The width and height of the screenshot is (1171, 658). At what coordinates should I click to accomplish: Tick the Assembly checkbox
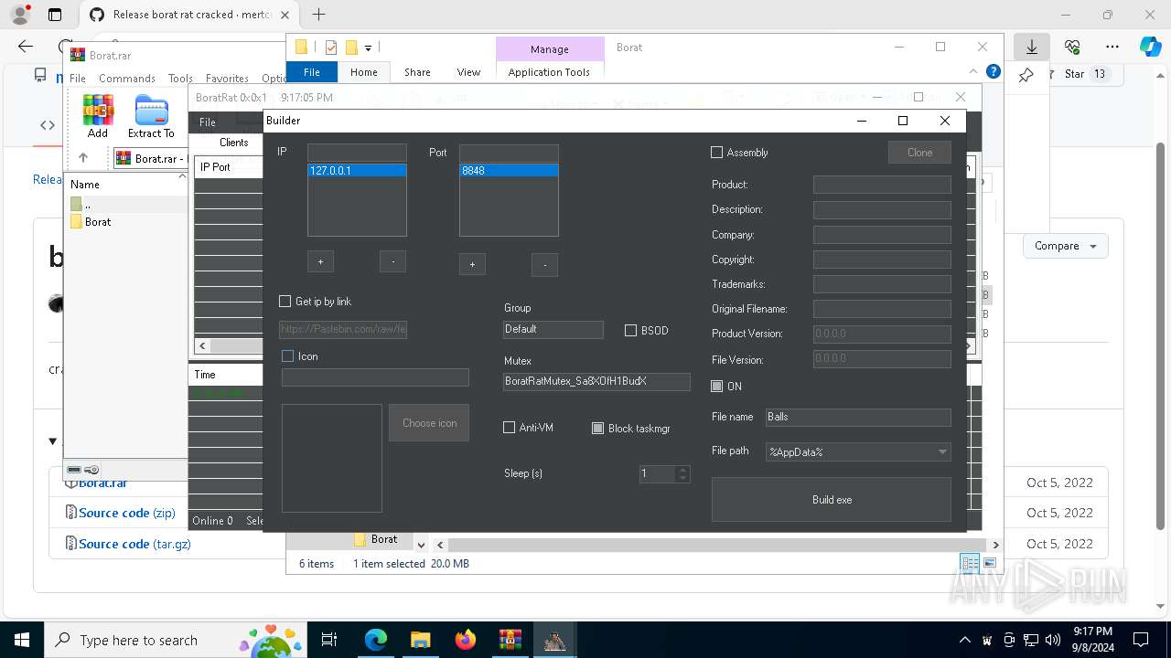pyautogui.click(x=717, y=152)
